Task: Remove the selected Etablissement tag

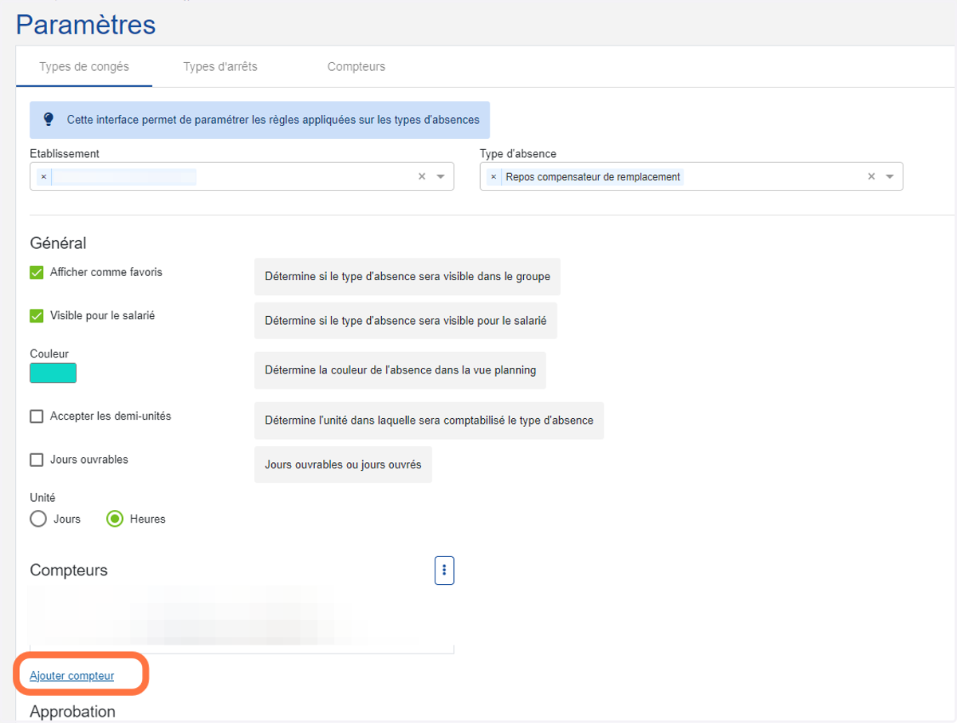Action: click(x=44, y=177)
